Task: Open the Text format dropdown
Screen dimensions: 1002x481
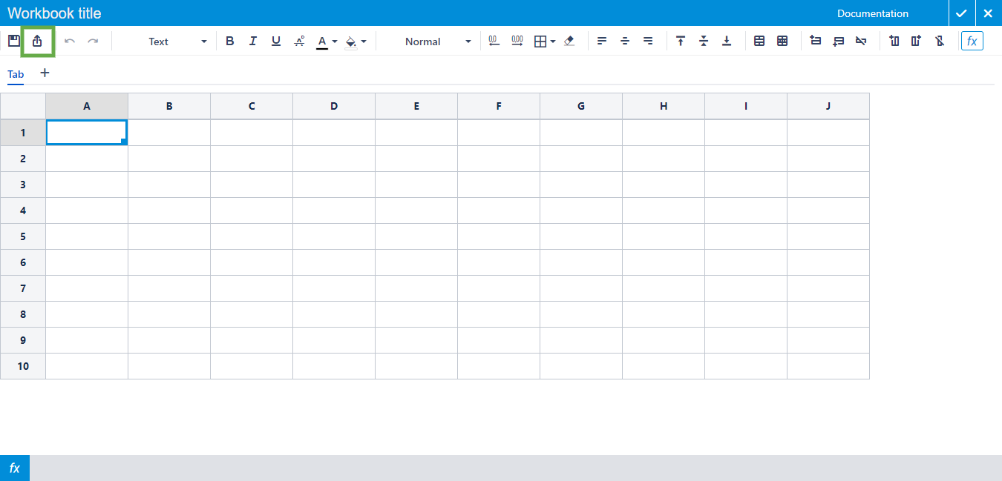Action: click(177, 41)
